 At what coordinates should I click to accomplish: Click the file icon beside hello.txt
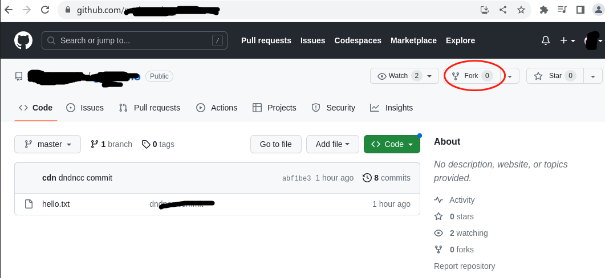(x=29, y=204)
